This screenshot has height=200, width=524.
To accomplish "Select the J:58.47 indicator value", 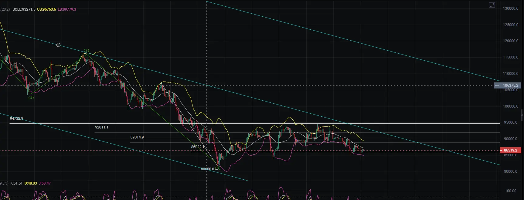I will [45, 183].
